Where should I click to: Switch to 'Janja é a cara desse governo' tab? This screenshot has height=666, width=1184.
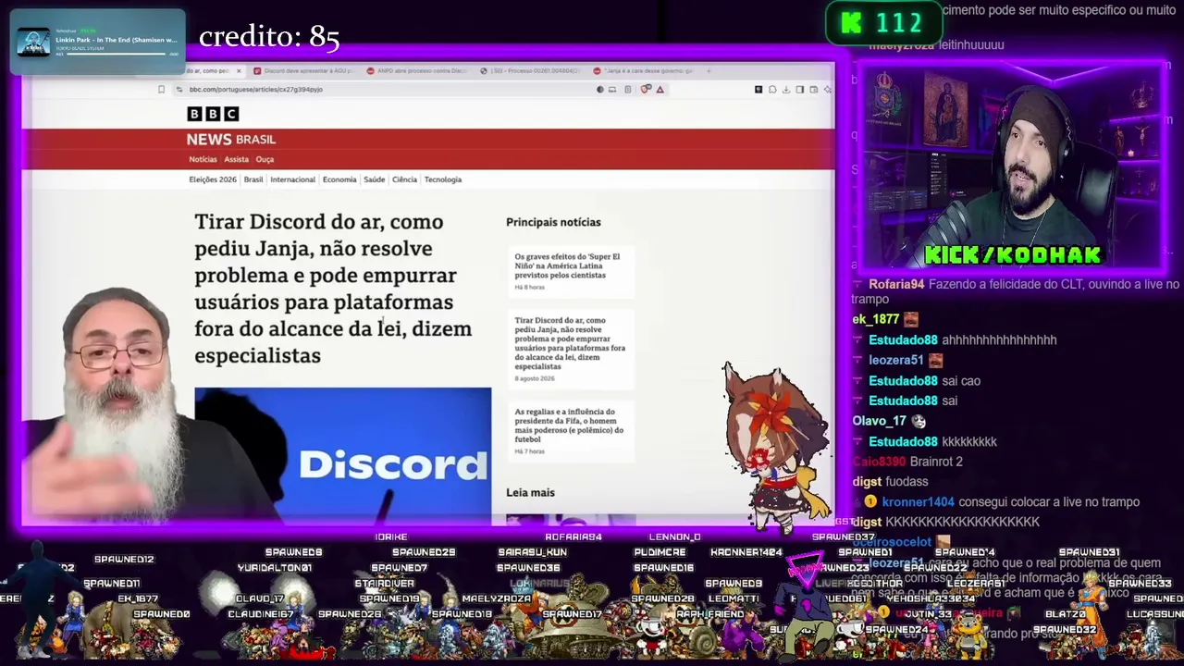pyautogui.click(x=644, y=71)
